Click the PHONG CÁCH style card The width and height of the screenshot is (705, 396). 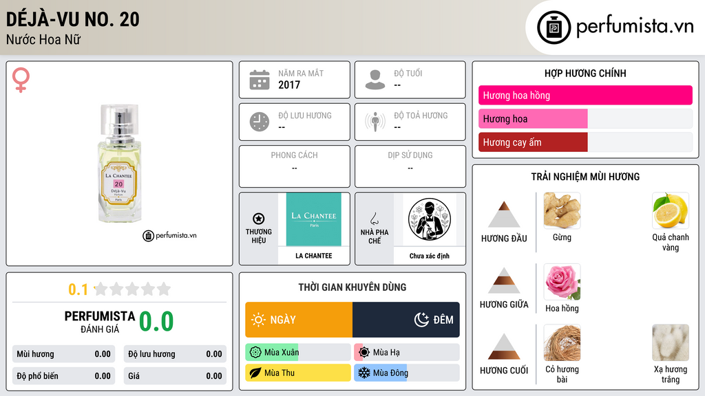(x=295, y=166)
